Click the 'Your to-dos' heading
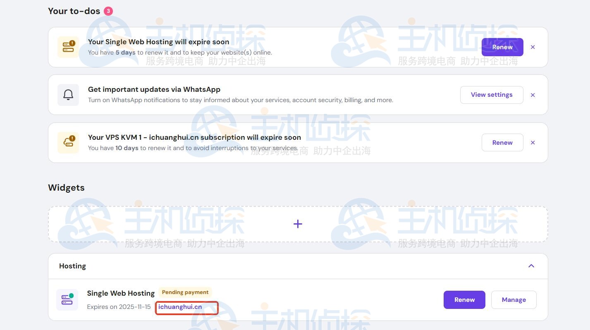This screenshot has height=330, width=590. 74,11
